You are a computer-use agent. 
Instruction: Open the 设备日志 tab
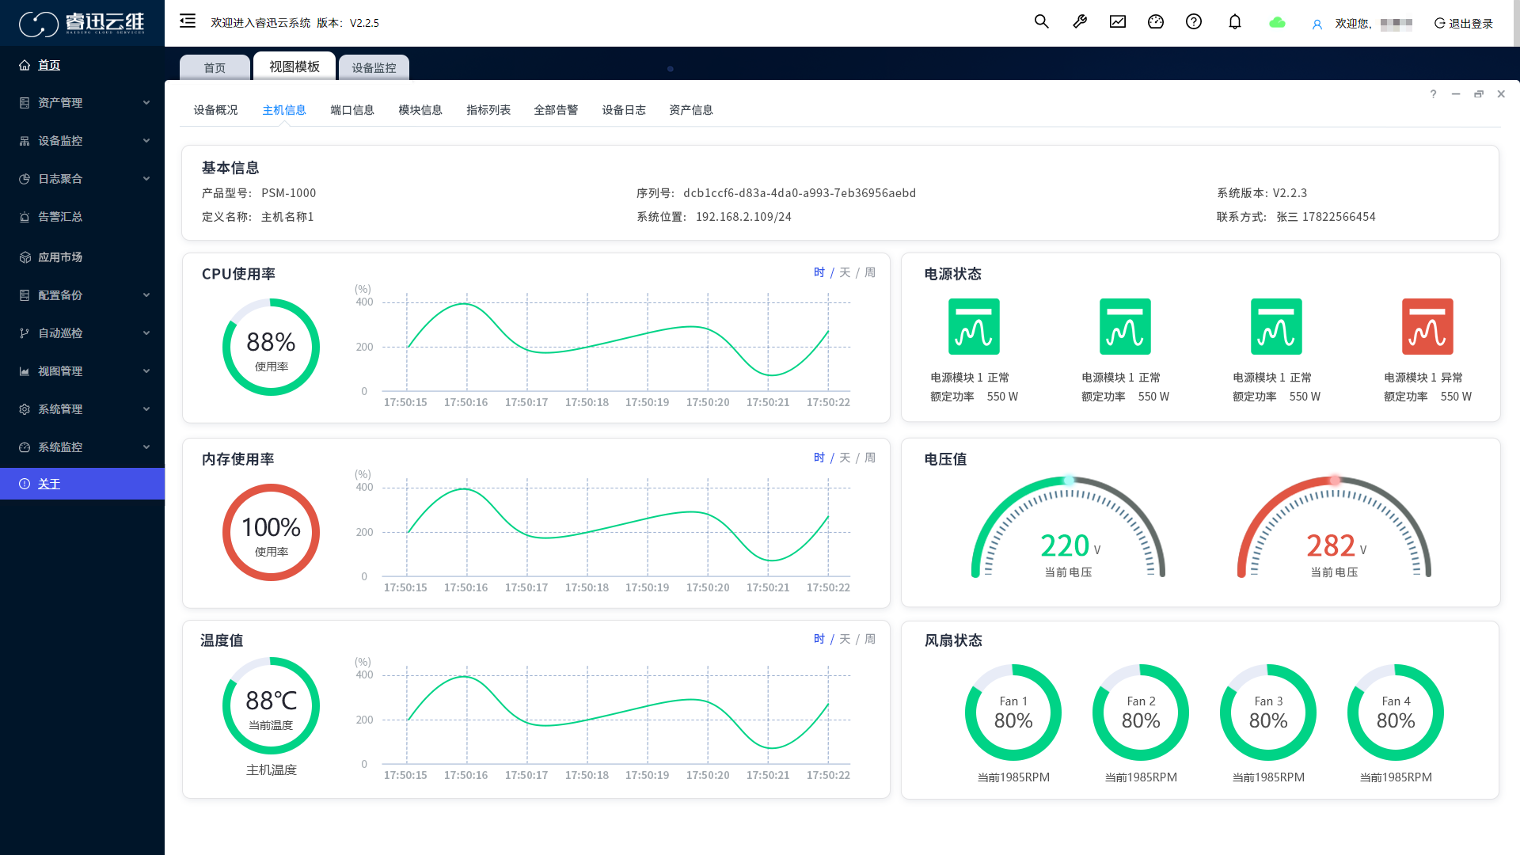[624, 110]
